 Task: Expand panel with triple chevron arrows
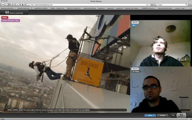[x=173, y=115]
